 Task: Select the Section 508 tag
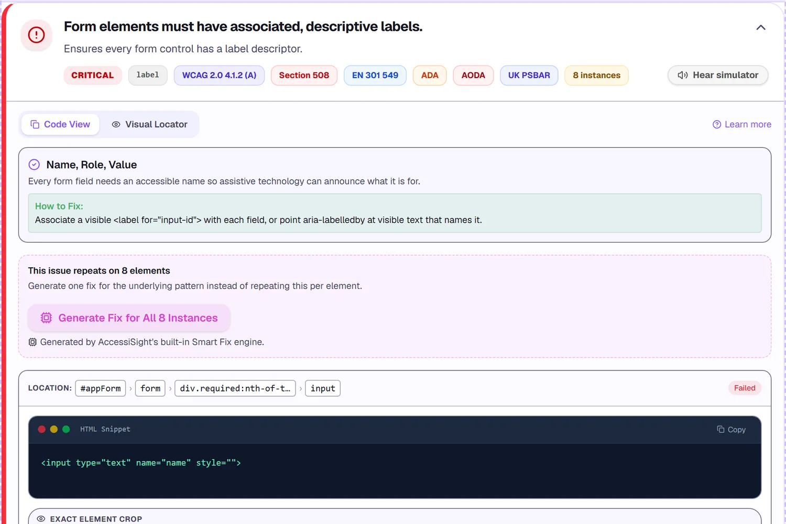tap(304, 75)
